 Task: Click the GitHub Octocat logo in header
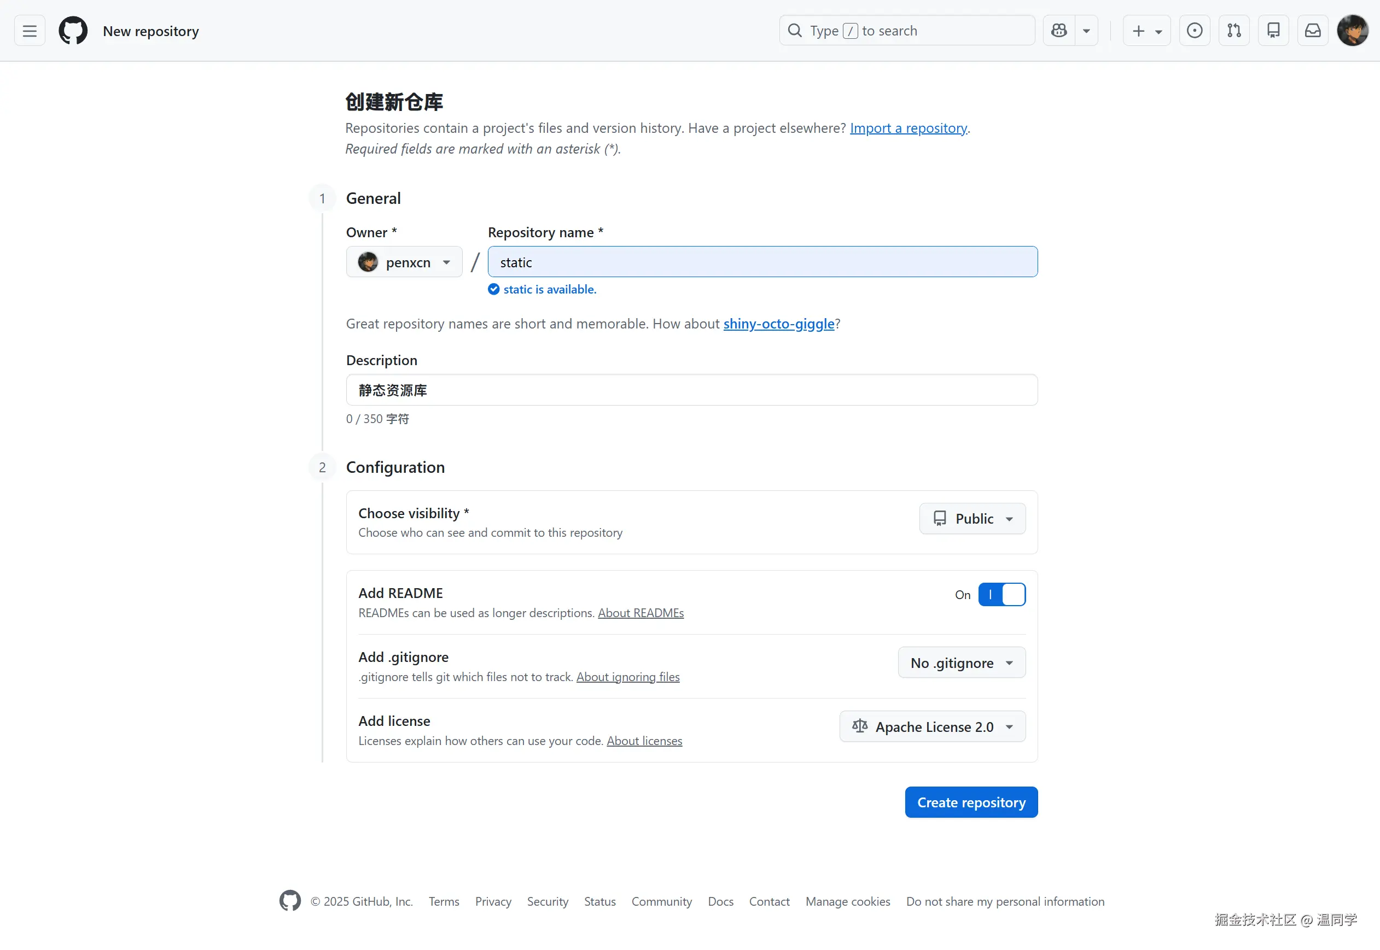[x=73, y=31]
